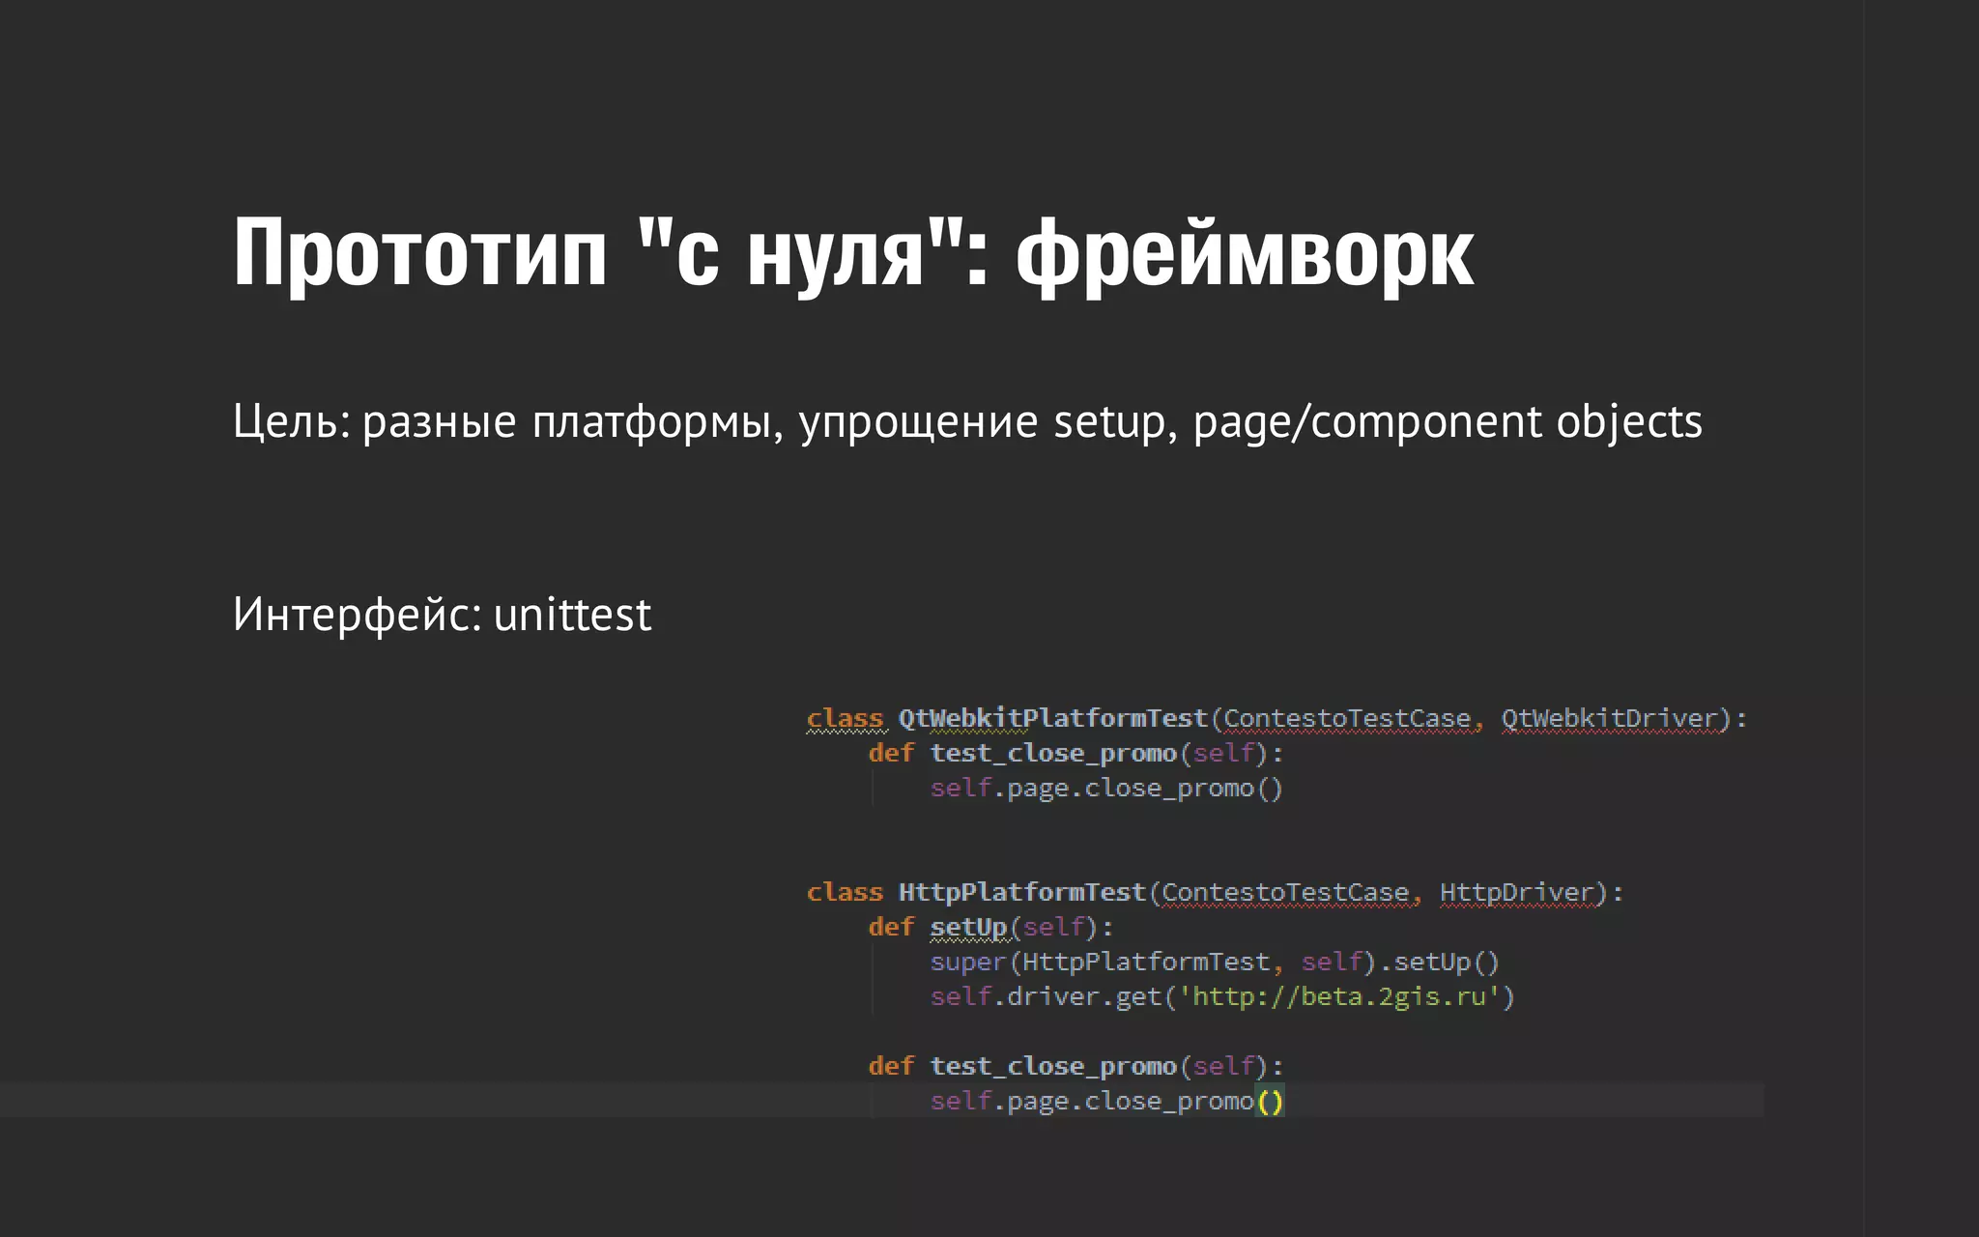Click the super(HttpPlatformTest, self).setUp() line
The height and width of the screenshot is (1237, 1979).
[1215, 962]
